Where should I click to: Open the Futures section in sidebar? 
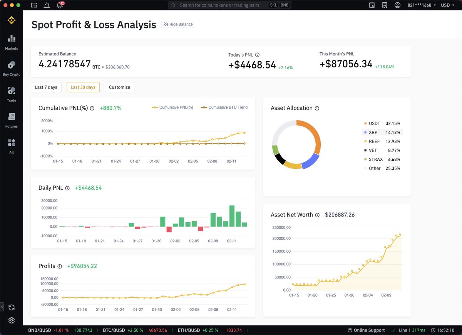[12, 120]
